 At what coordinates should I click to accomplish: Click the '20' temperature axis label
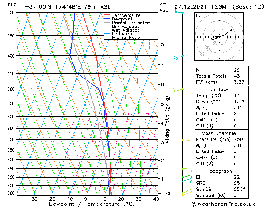(x=121, y=199)
